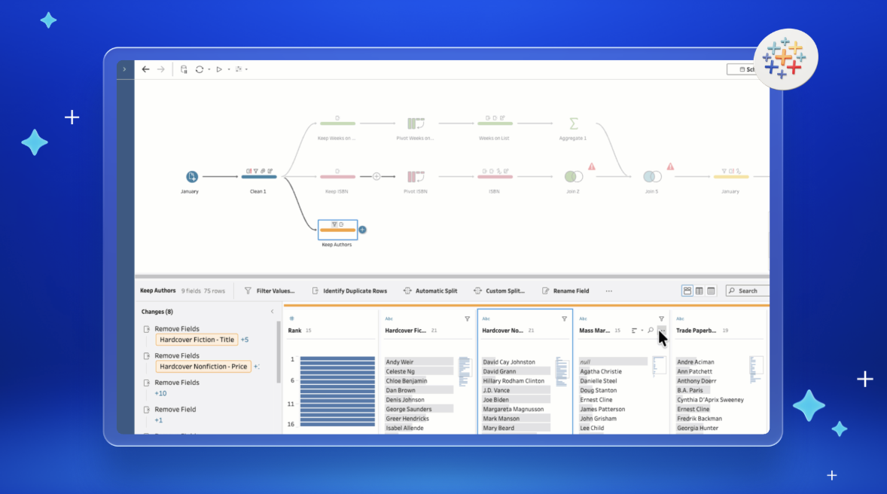Click the search icon in Mass Market column

click(x=651, y=330)
